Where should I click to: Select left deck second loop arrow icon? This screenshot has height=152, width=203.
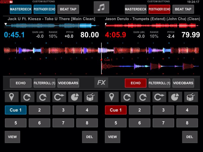pyautogui.click(x=43, y=97)
